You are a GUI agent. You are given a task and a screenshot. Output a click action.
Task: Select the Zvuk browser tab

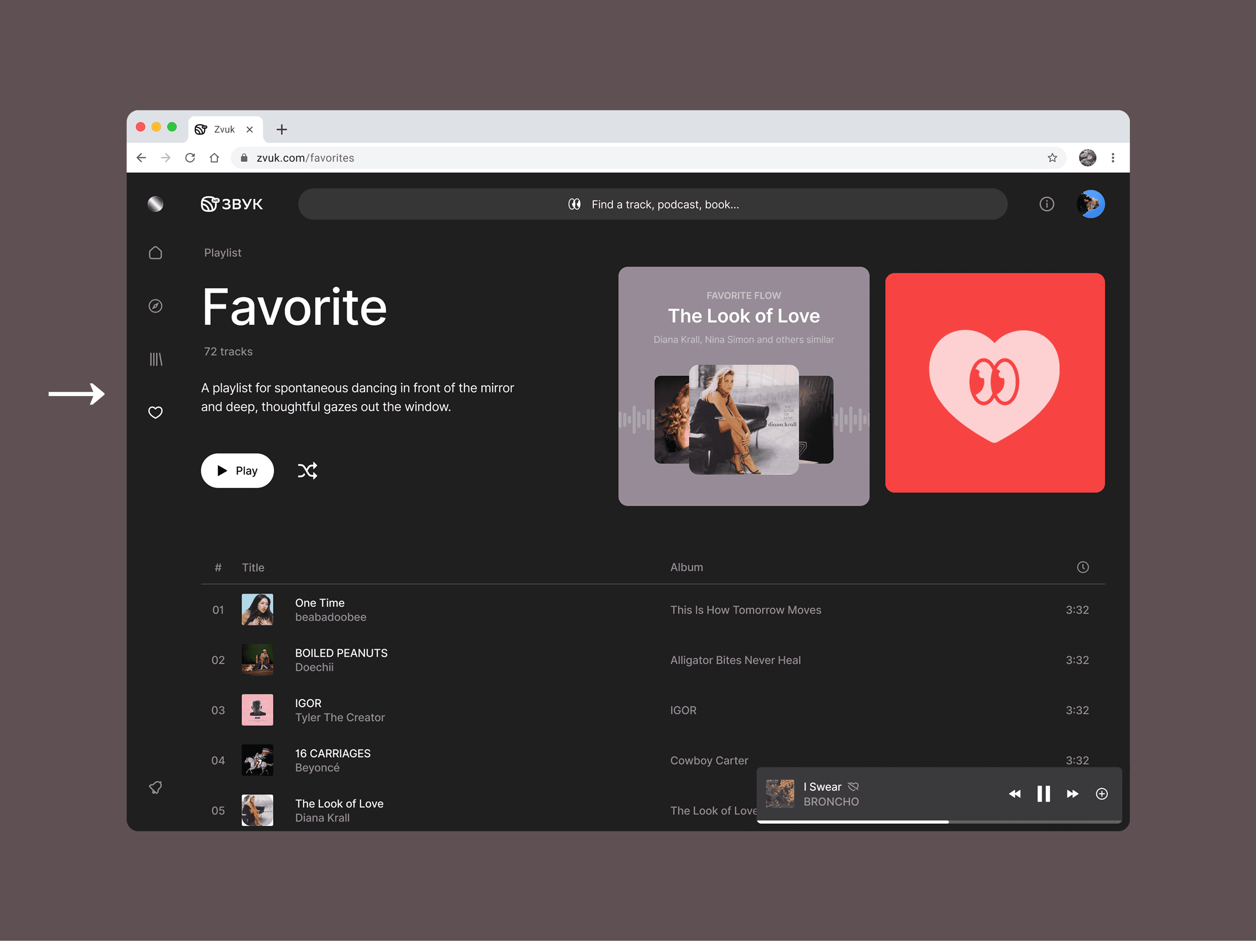pyautogui.click(x=224, y=129)
